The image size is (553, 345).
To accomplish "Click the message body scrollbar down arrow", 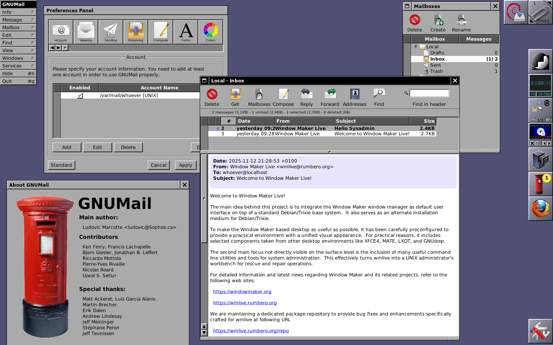I will tap(204, 333).
